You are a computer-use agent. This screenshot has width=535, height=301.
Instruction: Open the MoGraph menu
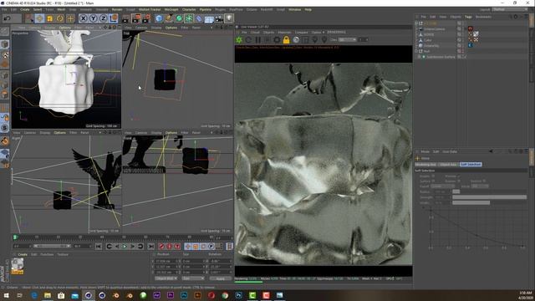[171, 9]
